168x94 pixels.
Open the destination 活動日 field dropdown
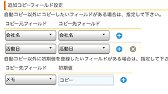point(84,49)
